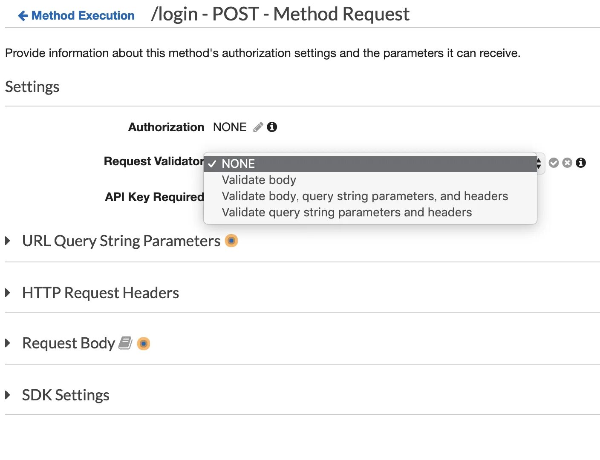The image size is (600, 460).
Task: Expand the SDK Settings section
Action: [8, 395]
